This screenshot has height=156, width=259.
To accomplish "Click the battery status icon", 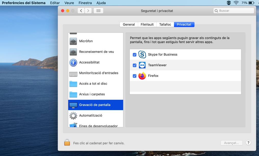I will [251, 3].
